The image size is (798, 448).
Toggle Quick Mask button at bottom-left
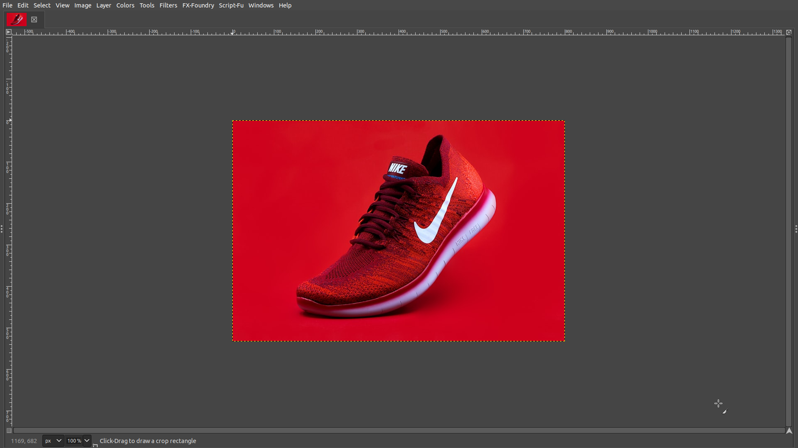9,431
